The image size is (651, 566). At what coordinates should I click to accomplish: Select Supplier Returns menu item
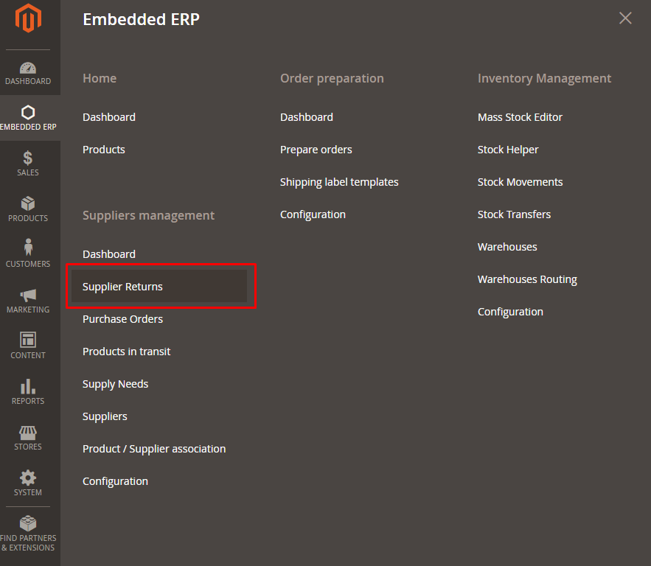(159, 287)
